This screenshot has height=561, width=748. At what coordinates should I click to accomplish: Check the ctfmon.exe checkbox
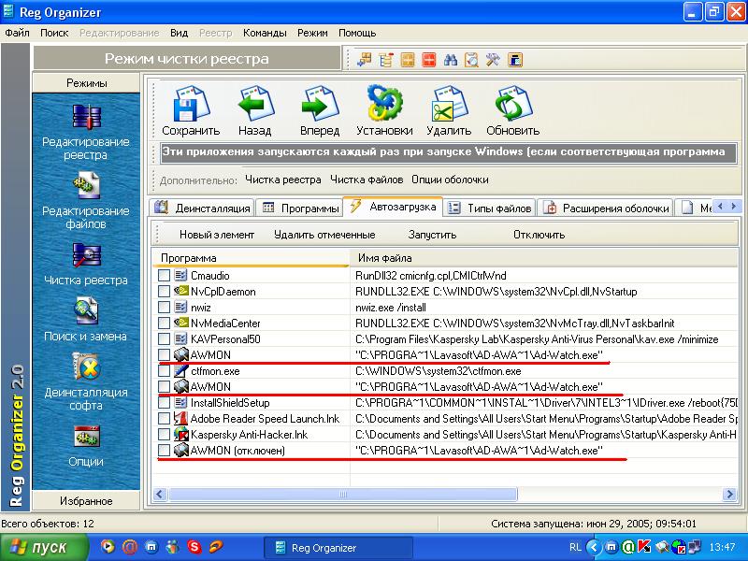(165, 370)
